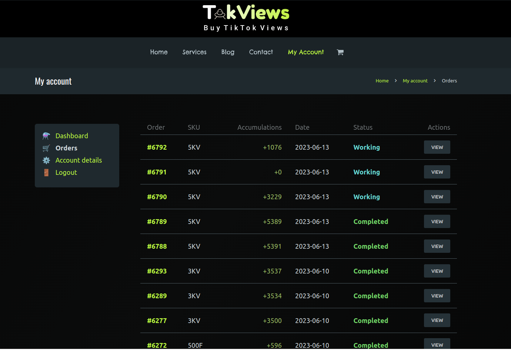
Task: Open the shopping cart icon
Action: pos(340,52)
